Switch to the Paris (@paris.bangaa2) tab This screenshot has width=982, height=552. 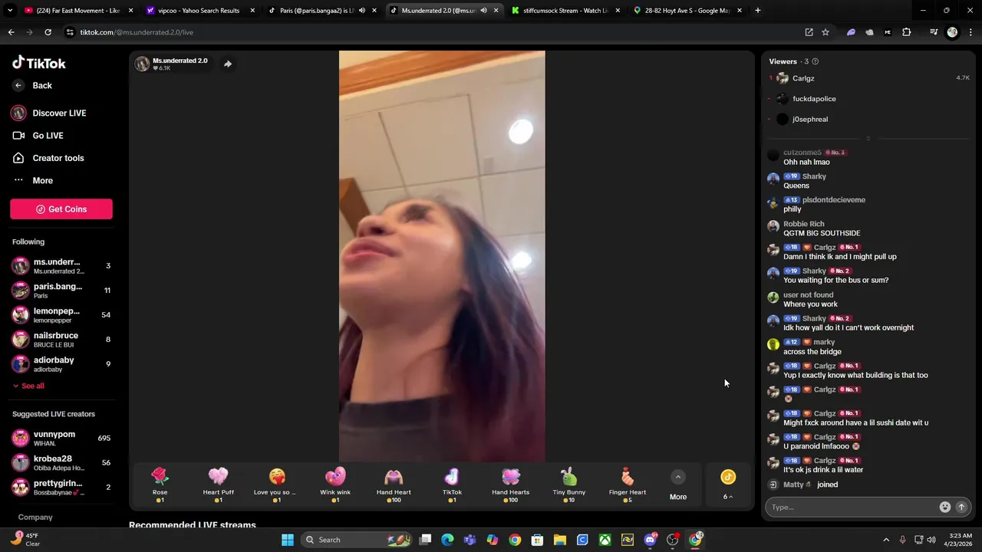point(317,11)
